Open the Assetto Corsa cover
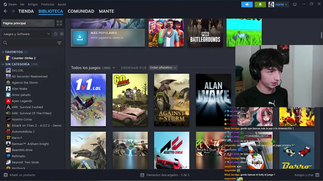 tap(172, 150)
